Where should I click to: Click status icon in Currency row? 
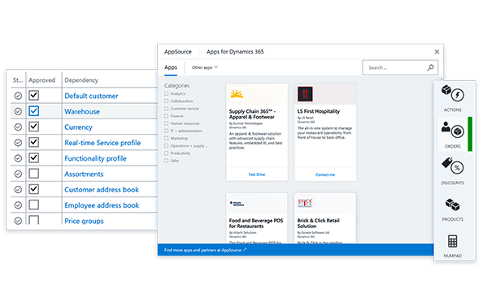tap(18, 127)
